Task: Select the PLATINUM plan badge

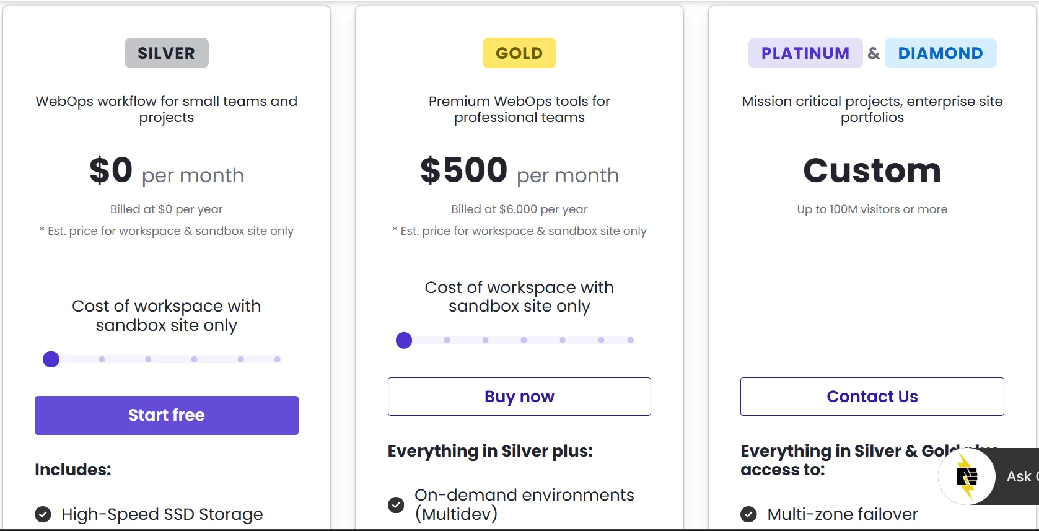Action: 805,53
